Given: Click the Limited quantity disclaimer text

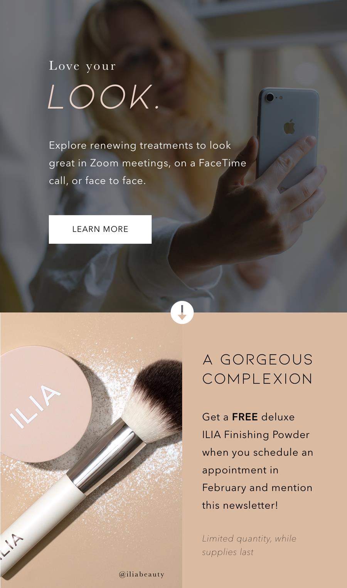Looking at the screenshot, I should [x=249, y=545].
